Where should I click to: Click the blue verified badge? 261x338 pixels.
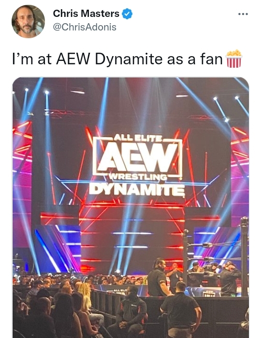click(x=127, y=14)
